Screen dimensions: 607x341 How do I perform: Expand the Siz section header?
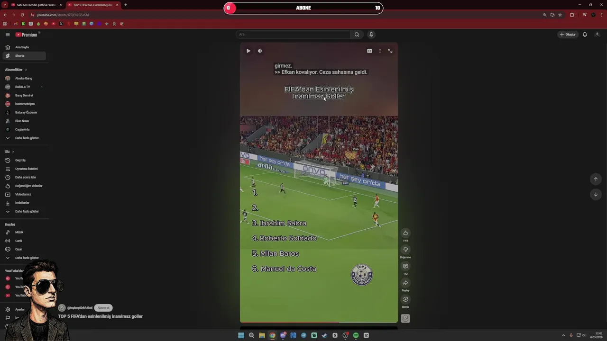coord(9,152)
